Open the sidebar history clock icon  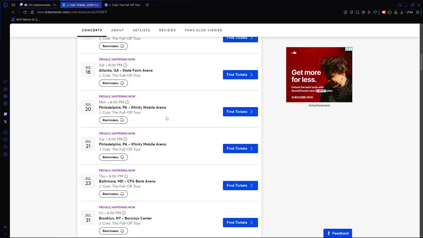(x=5, y=139)
